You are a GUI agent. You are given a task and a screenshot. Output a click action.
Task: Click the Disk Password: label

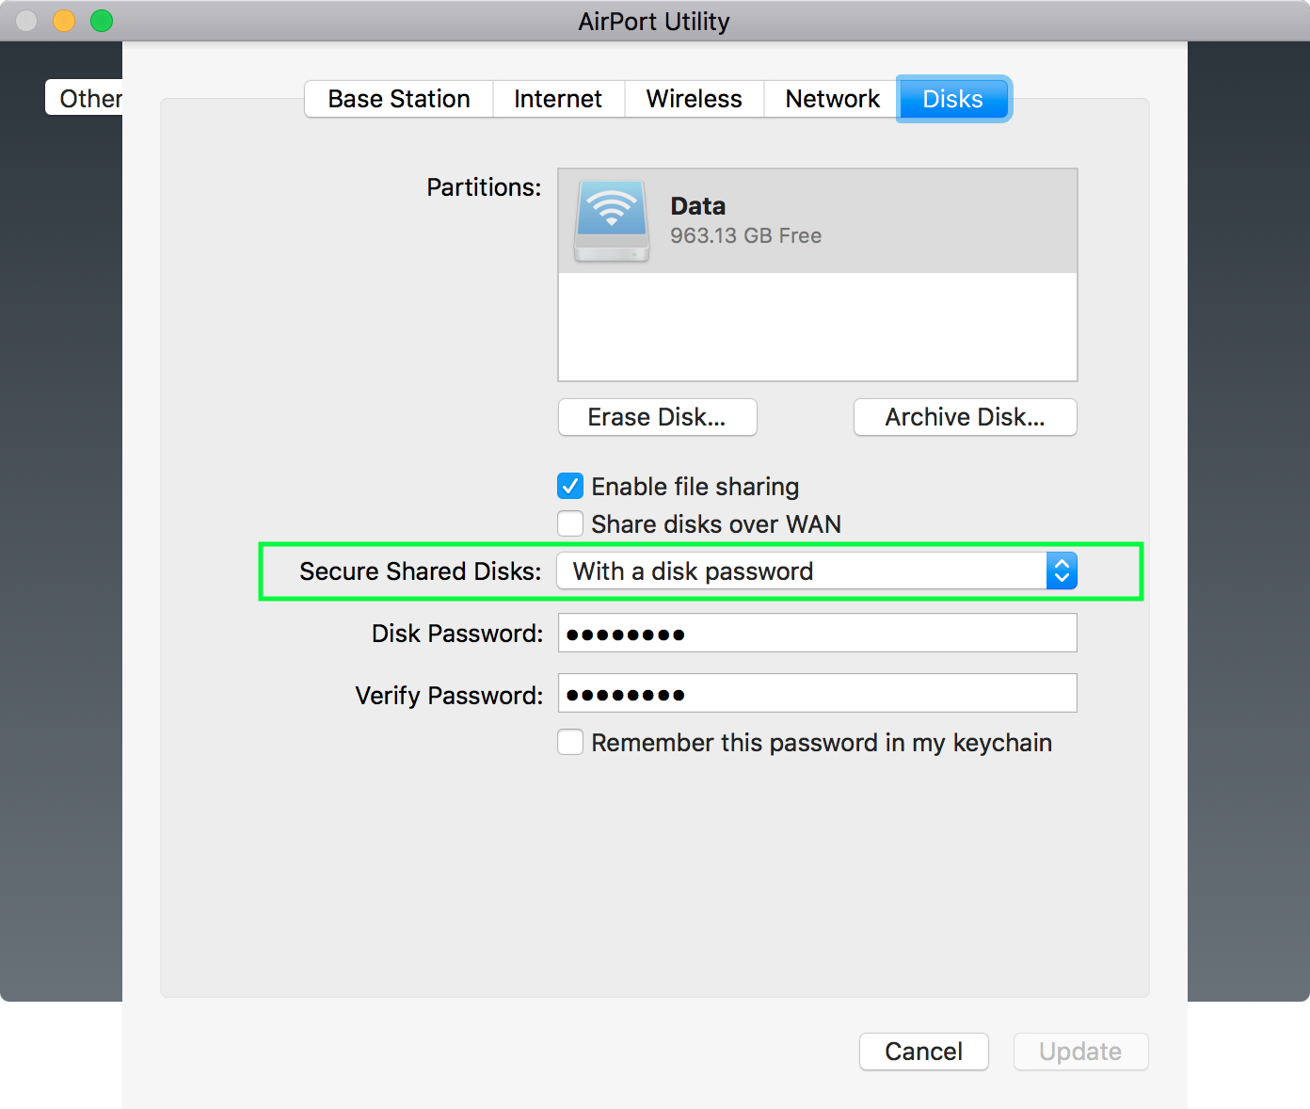point(457,634)
